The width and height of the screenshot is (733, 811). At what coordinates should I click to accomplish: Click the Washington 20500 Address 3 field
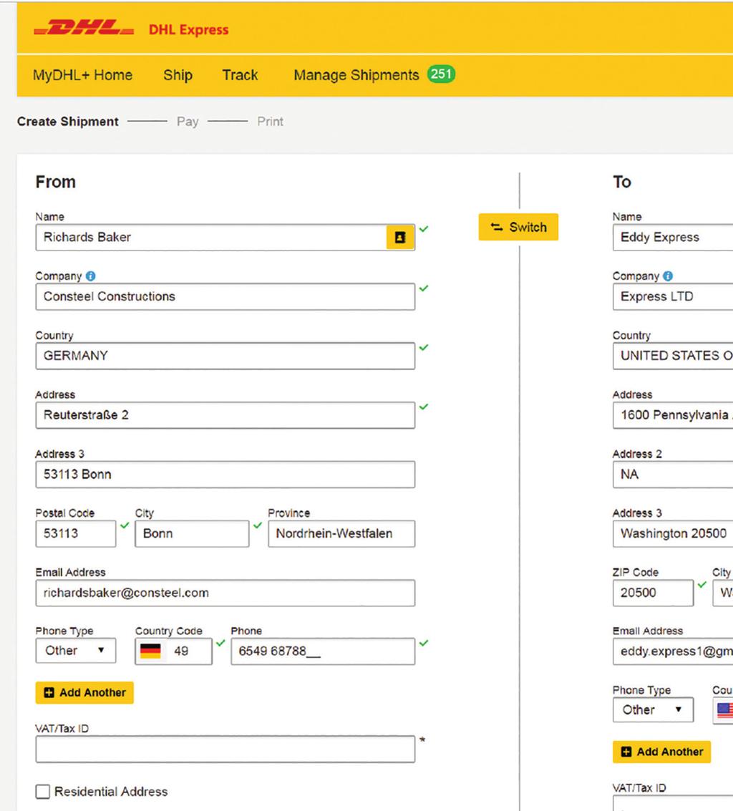[673, 533]
